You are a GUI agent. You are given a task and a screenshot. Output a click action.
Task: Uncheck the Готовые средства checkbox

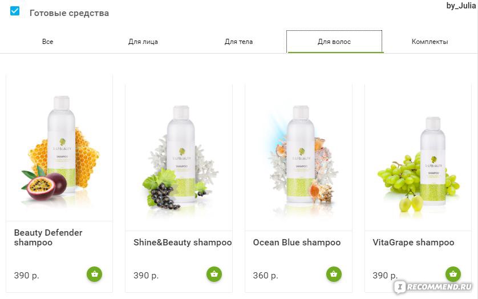pyautogui.click(x=15, y=11)
